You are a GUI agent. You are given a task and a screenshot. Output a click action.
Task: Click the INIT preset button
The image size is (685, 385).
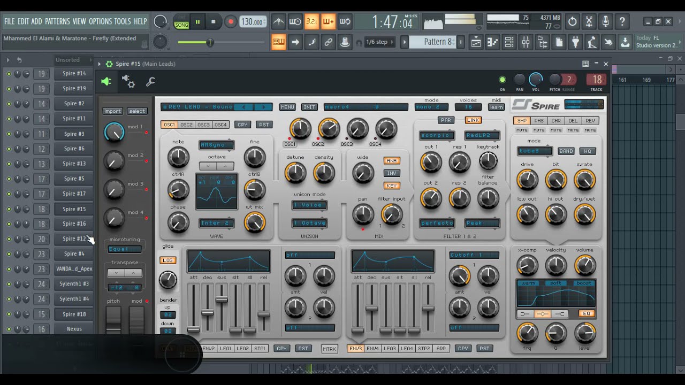(x=309, y=107)
